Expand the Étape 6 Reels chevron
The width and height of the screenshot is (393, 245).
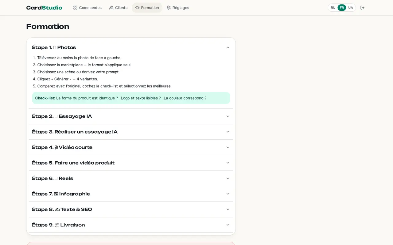tap(228, 179)
